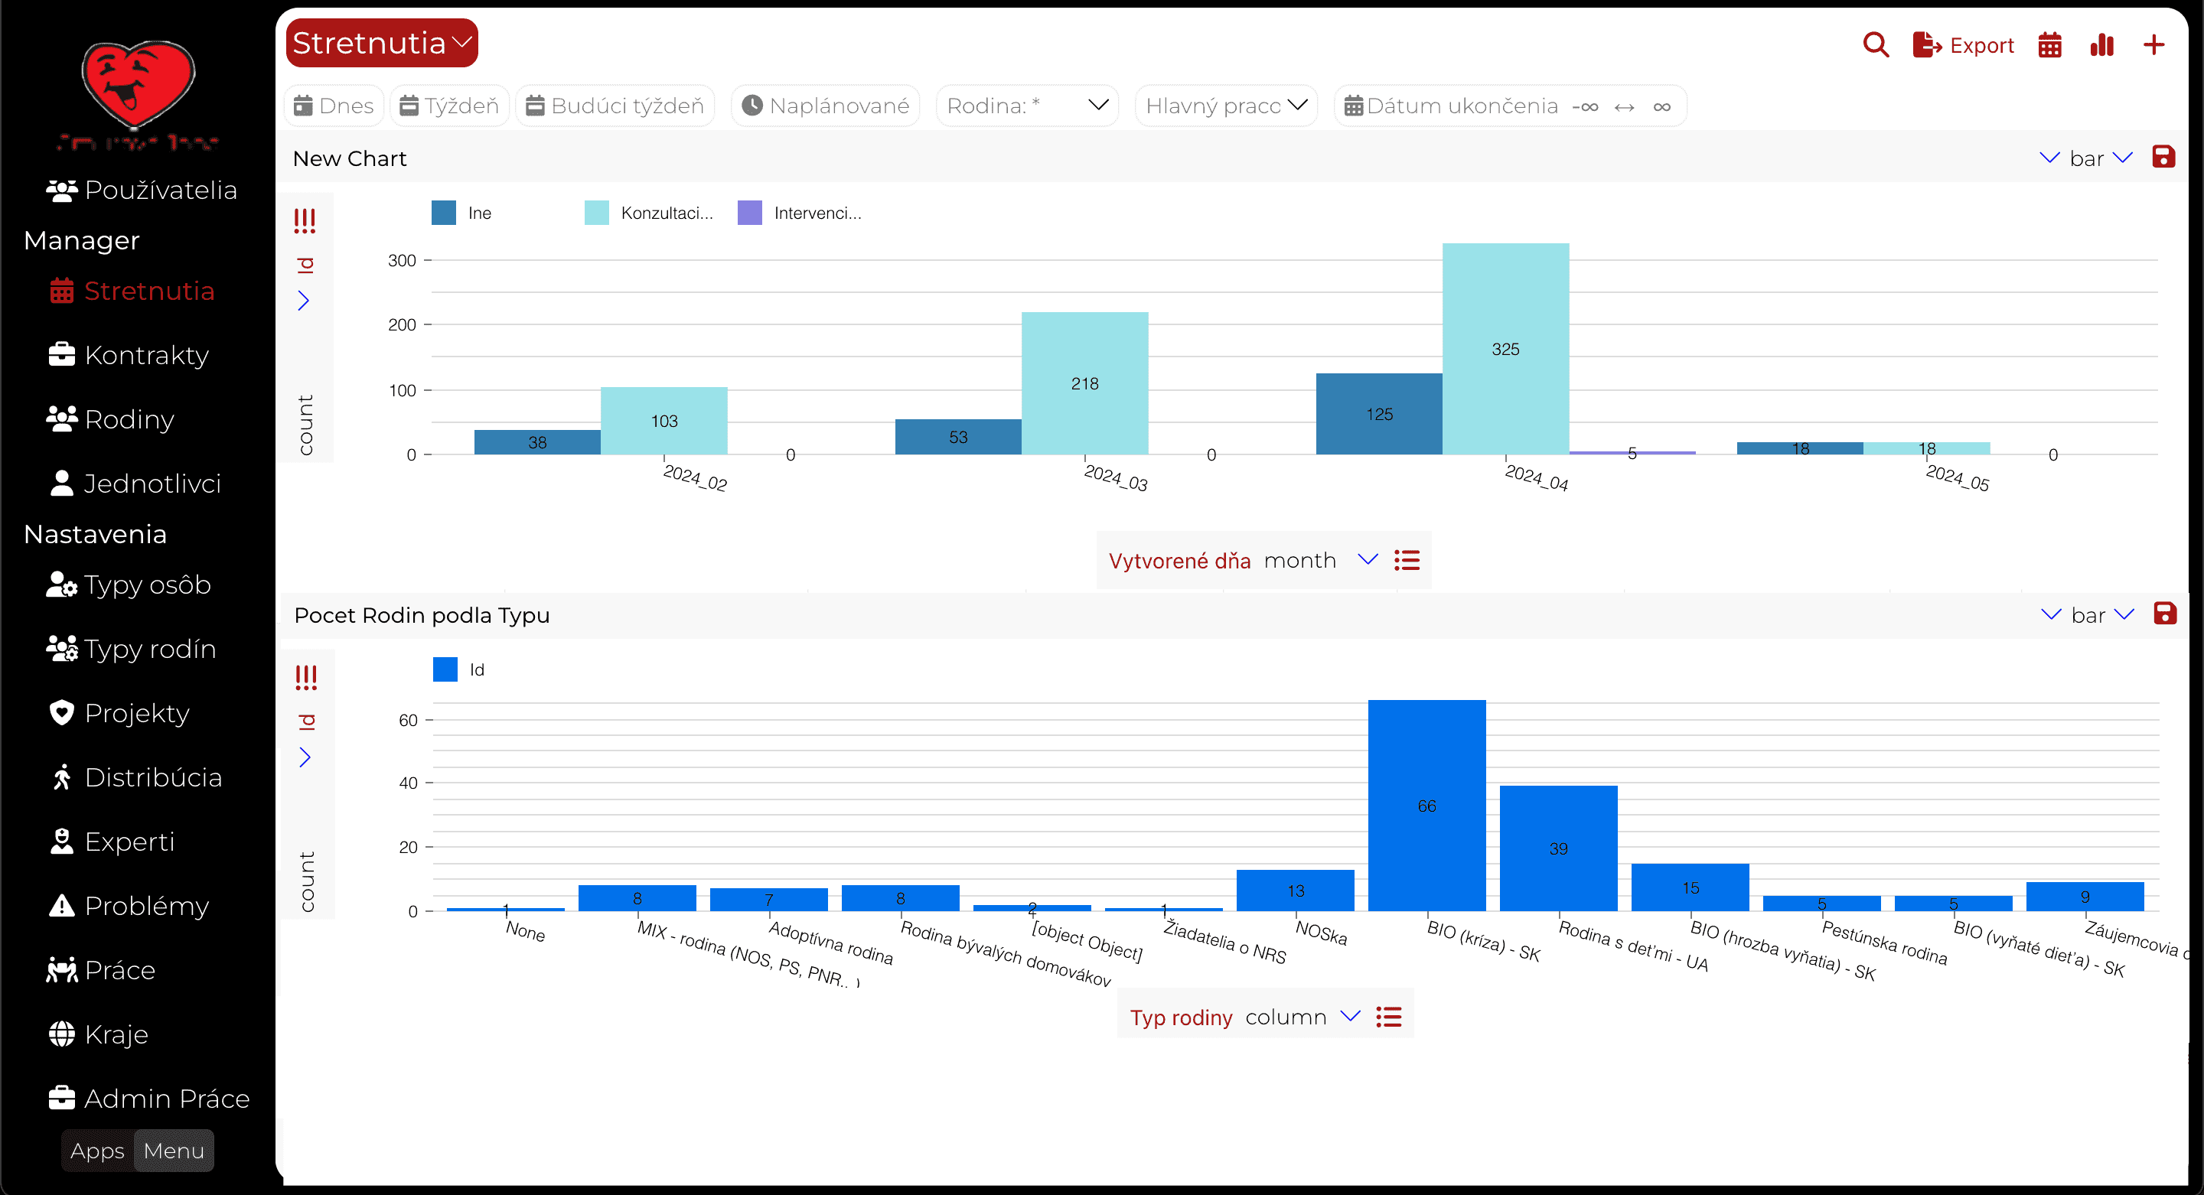This screenshot has width=2204, height=1195.
Task: Toggle the Budúci týždeň filter
Action: point(615,106)
